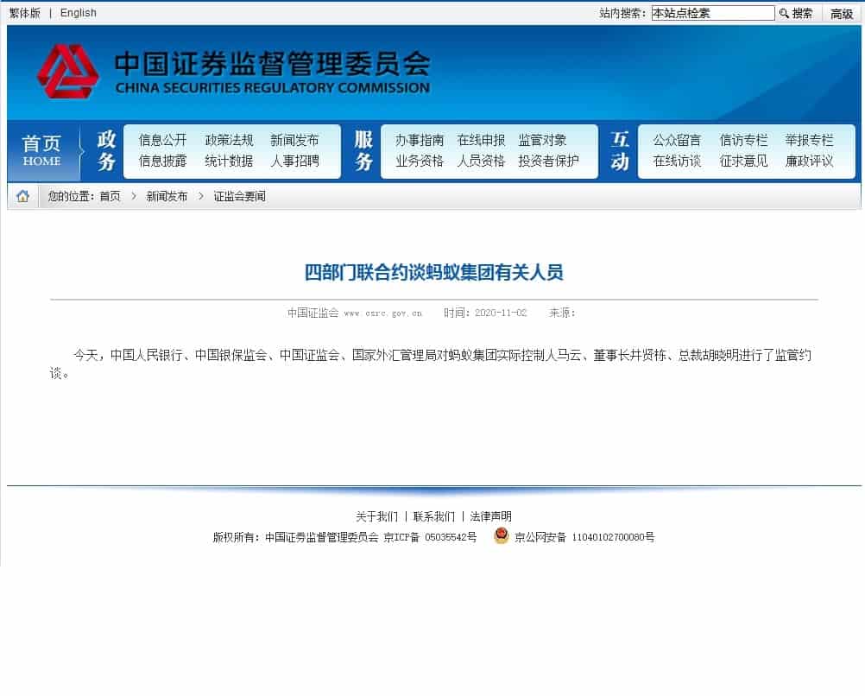Click the CSRC red triangle logo
Viewport: 865px width, 696px height.
point(68,72)
